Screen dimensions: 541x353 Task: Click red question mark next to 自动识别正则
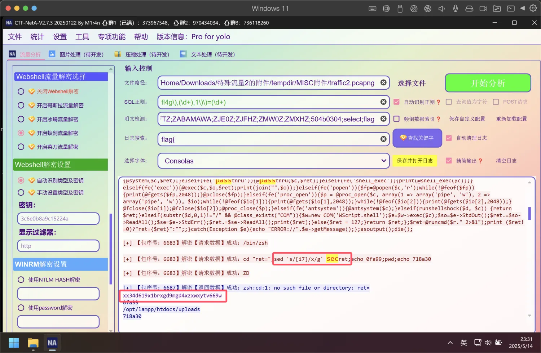(x=438, y=102)
